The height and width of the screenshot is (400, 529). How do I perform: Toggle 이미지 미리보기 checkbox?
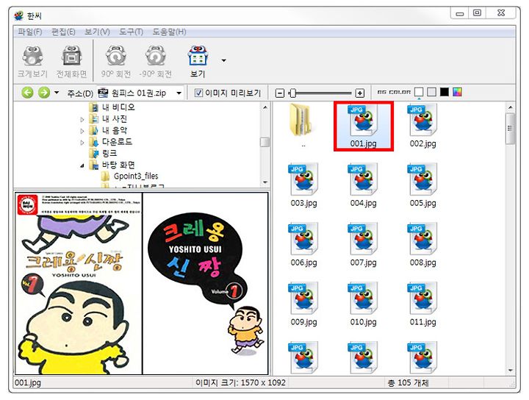(x=198, y=93)
